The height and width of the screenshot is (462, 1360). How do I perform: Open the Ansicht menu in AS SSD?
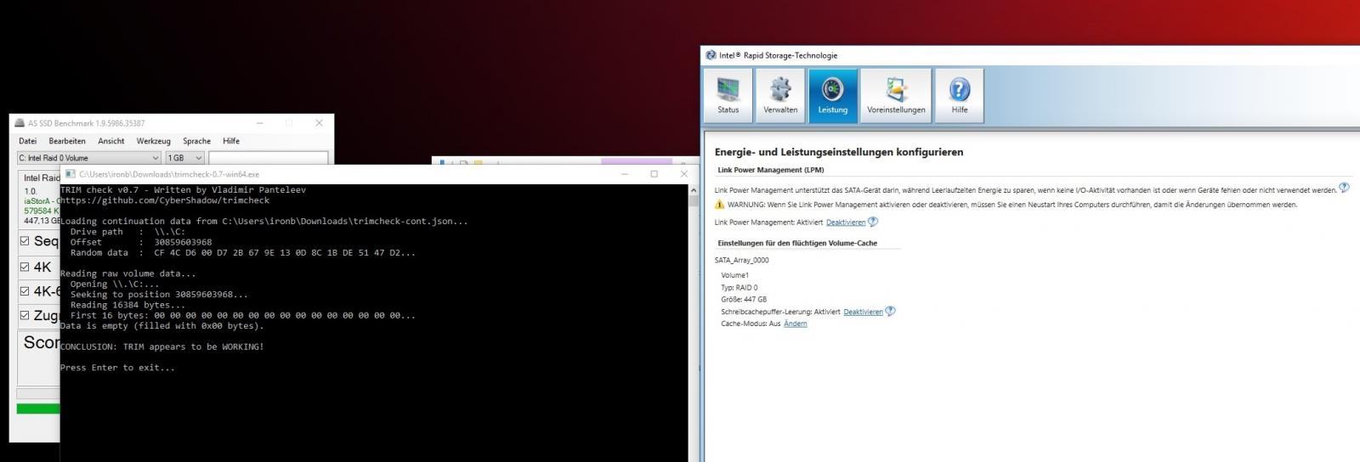[111, 141]
